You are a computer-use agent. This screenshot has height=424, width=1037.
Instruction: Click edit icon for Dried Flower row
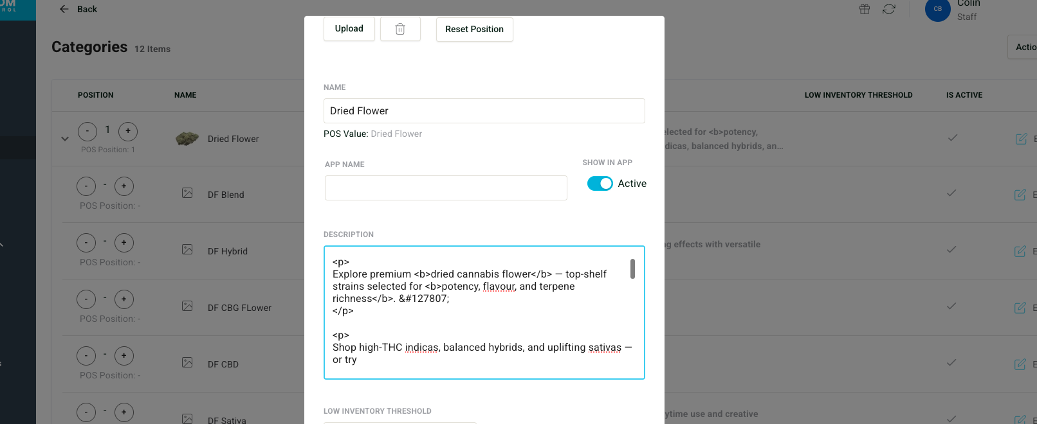point(1021,139)
